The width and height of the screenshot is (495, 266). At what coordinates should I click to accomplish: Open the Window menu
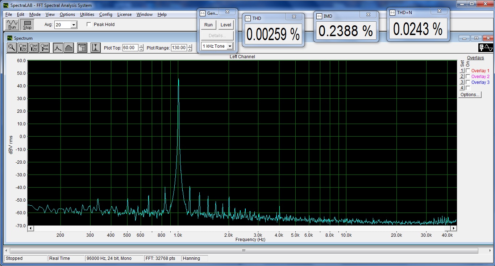click(x=145, y=14)
